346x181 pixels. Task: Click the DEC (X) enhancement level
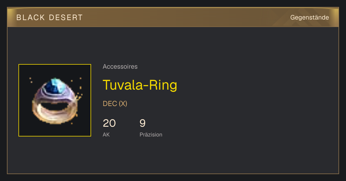(115, 104)
